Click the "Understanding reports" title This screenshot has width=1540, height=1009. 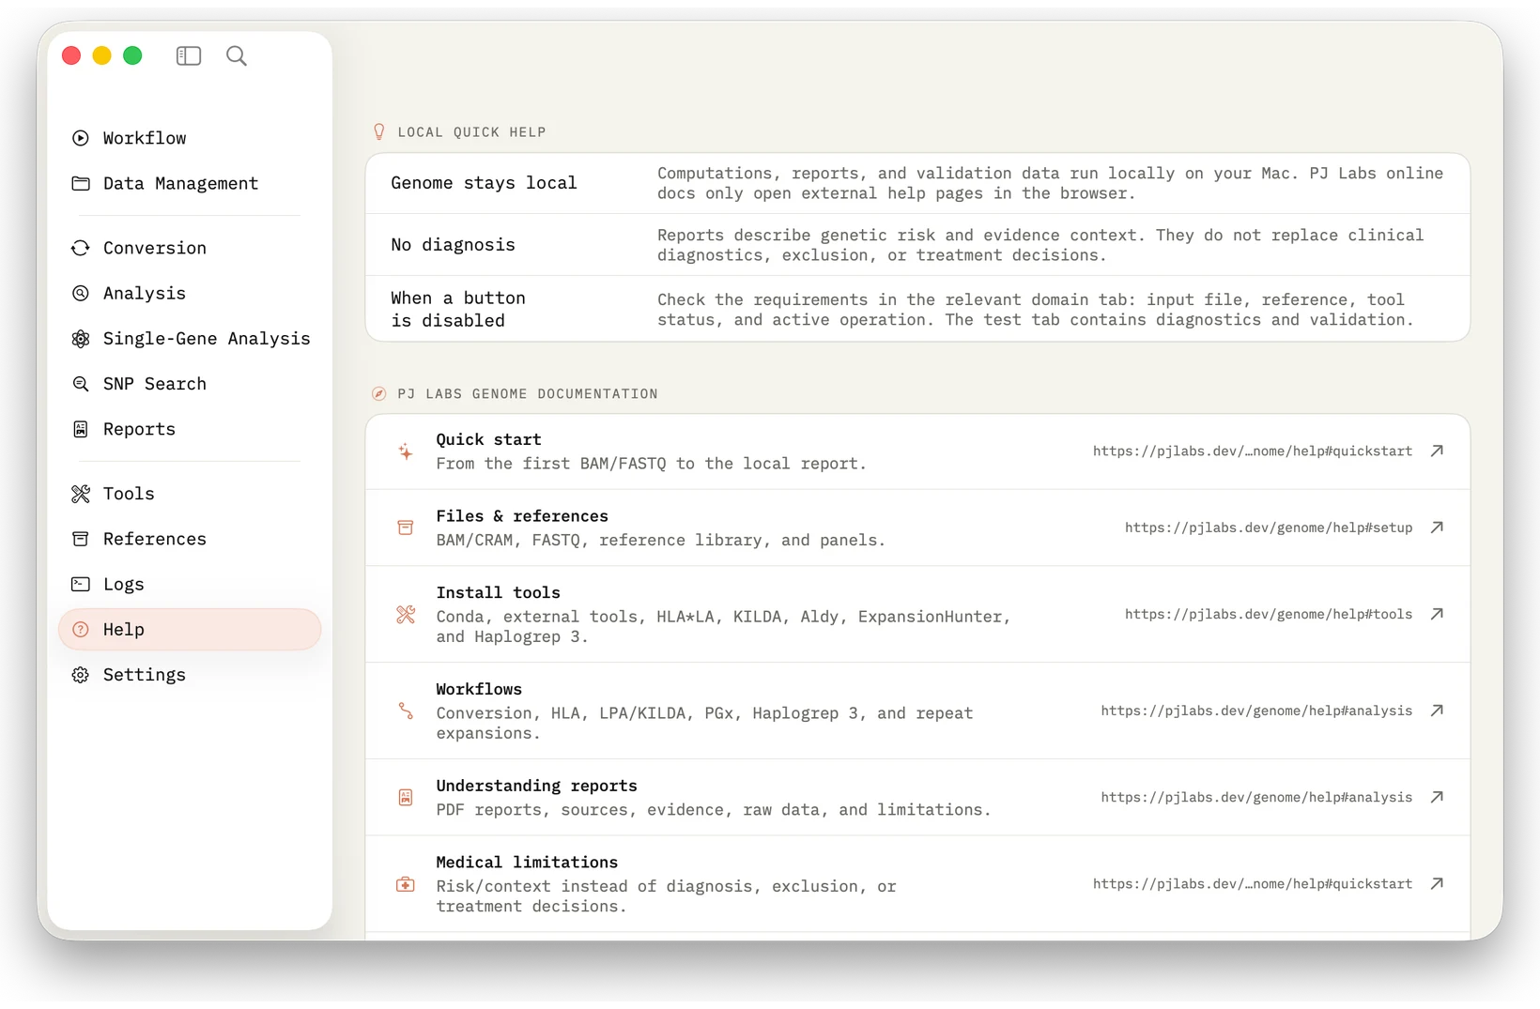point(536,786)
